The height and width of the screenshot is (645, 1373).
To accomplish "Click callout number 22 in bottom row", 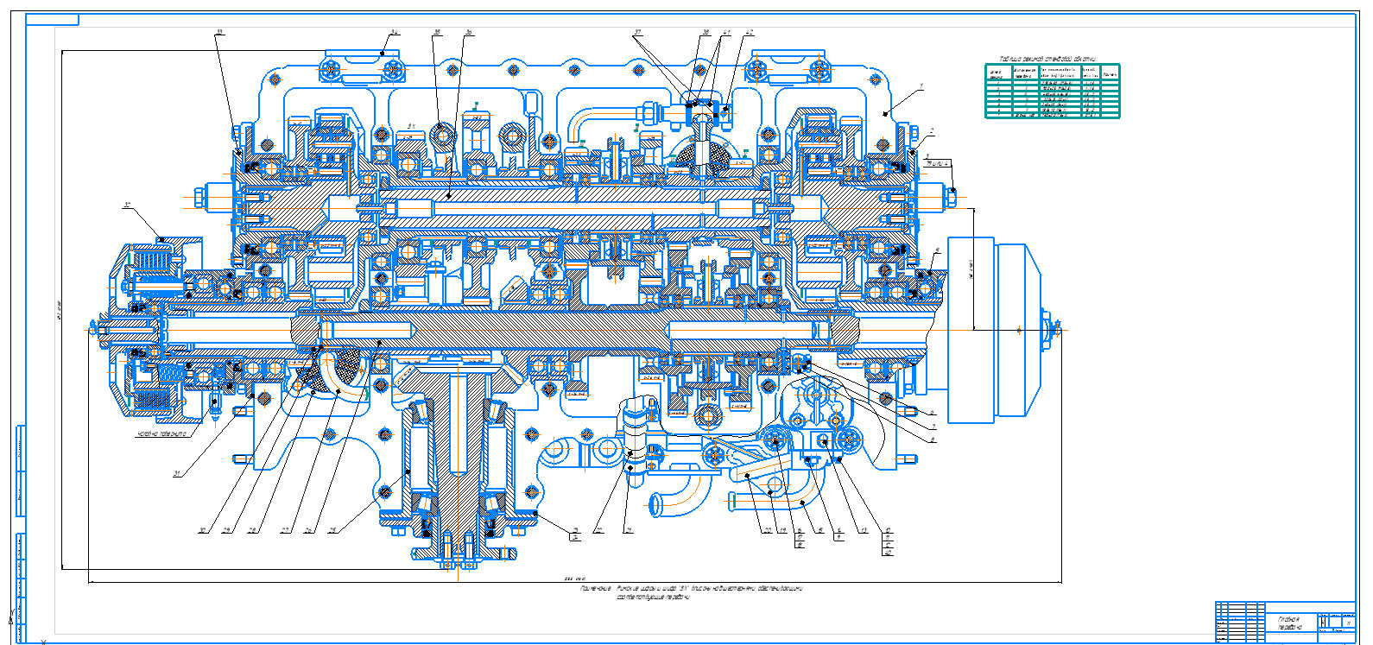I will (598, 530).
